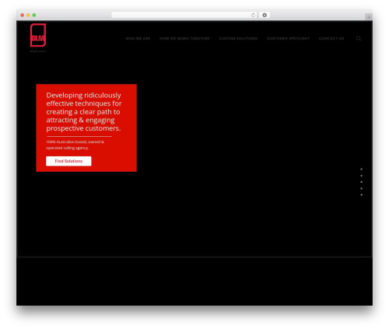Select the third section navigation dot

[x=361, y=182]
